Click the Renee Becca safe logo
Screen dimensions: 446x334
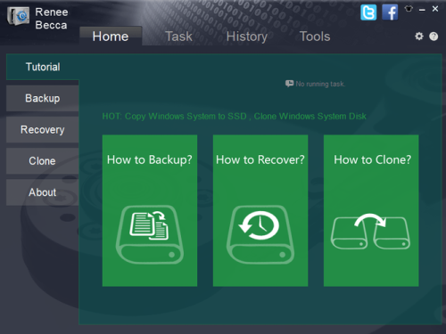pyautogui.click(x=18, y=16)
